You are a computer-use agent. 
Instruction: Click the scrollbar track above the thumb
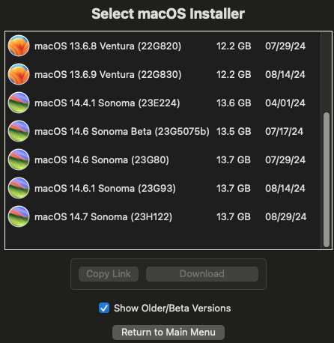[327, 73]
